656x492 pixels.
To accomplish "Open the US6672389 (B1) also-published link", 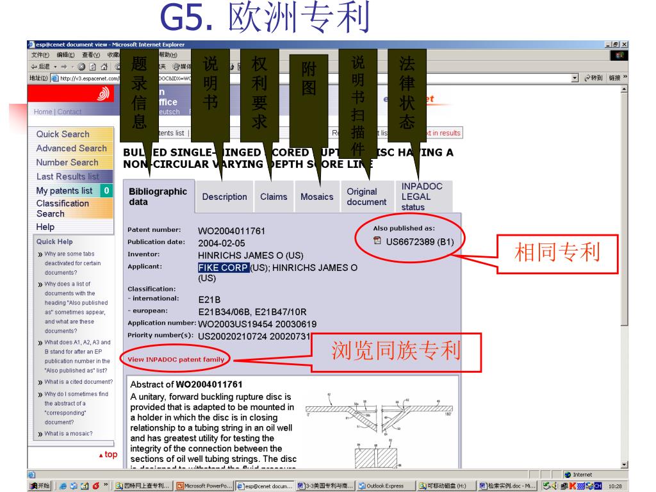I will coord(420,242).
